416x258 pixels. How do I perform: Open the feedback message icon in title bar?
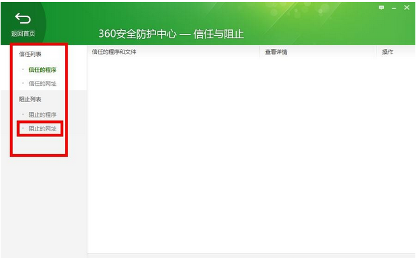coord(382,8)
